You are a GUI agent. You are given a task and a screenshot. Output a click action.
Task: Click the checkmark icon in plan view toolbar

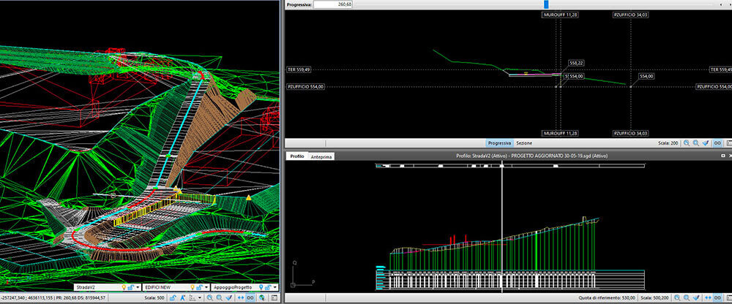pyautogui.click(x=230, y=298)
